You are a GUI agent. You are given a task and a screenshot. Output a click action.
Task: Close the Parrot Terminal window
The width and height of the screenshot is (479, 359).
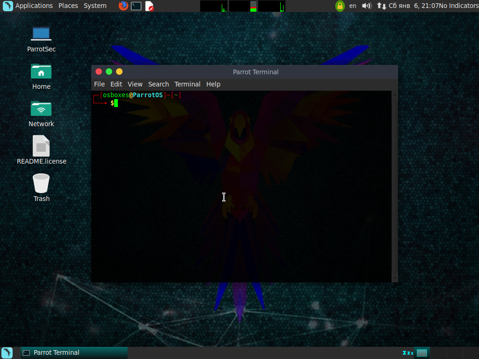tap(99, 72)
